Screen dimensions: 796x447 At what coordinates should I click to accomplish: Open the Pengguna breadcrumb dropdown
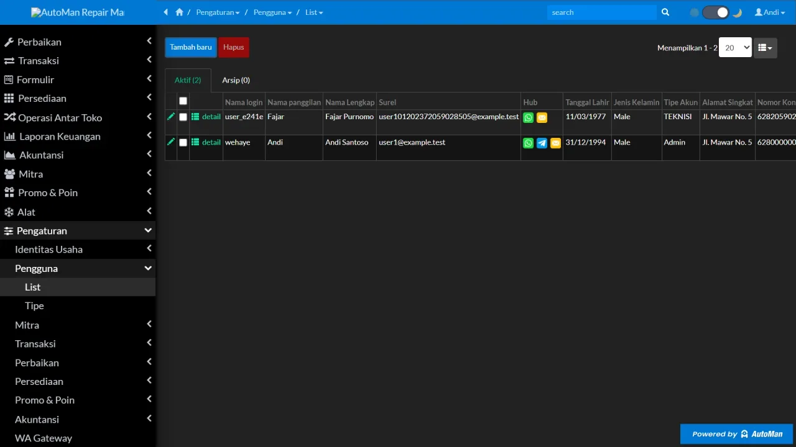pyautogui.click(x=273, y=12)
